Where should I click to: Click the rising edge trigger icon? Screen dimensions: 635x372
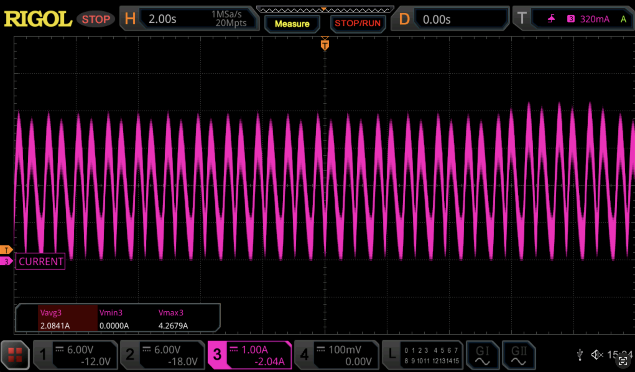(551, 19)
